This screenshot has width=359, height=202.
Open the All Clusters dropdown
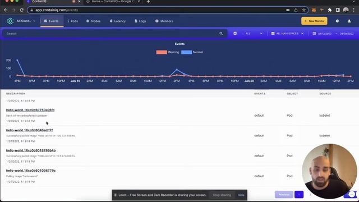click(26, 21)
